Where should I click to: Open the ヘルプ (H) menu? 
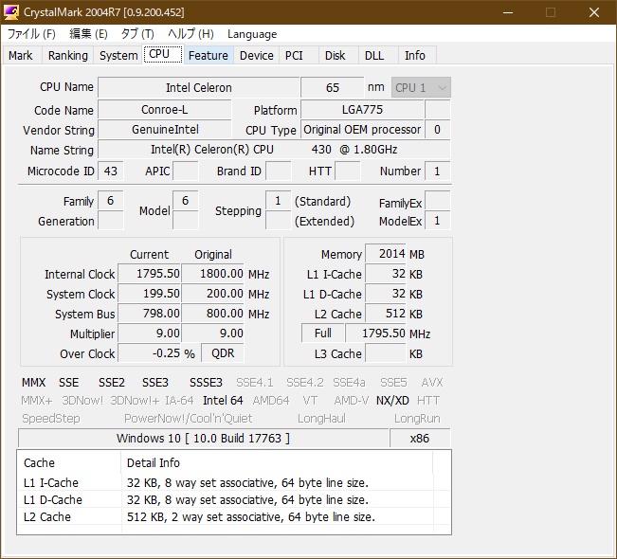[191, 34]
